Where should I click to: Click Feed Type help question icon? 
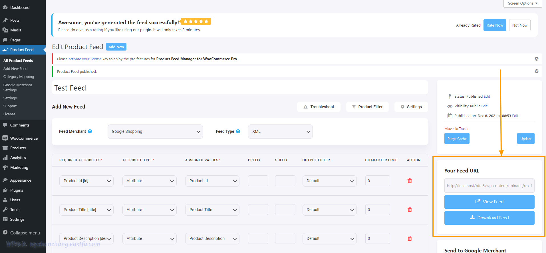[x=238, y=131]
